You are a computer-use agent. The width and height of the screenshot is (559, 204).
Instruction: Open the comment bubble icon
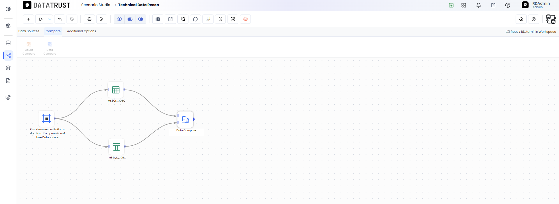coord(195,19)
